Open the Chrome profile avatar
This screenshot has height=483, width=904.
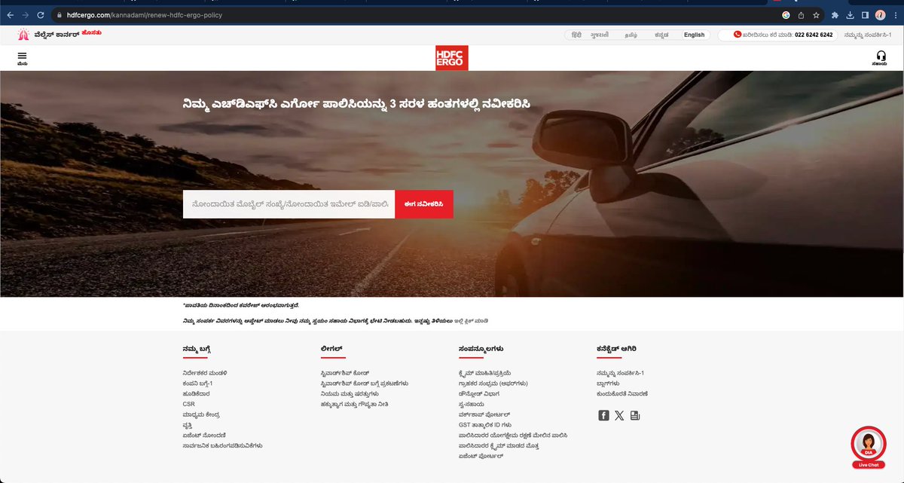coord(880,15)
